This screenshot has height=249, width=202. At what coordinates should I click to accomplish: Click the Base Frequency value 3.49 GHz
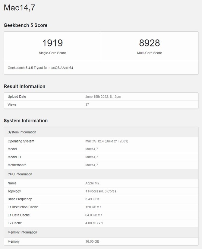[x=92, y=199]
